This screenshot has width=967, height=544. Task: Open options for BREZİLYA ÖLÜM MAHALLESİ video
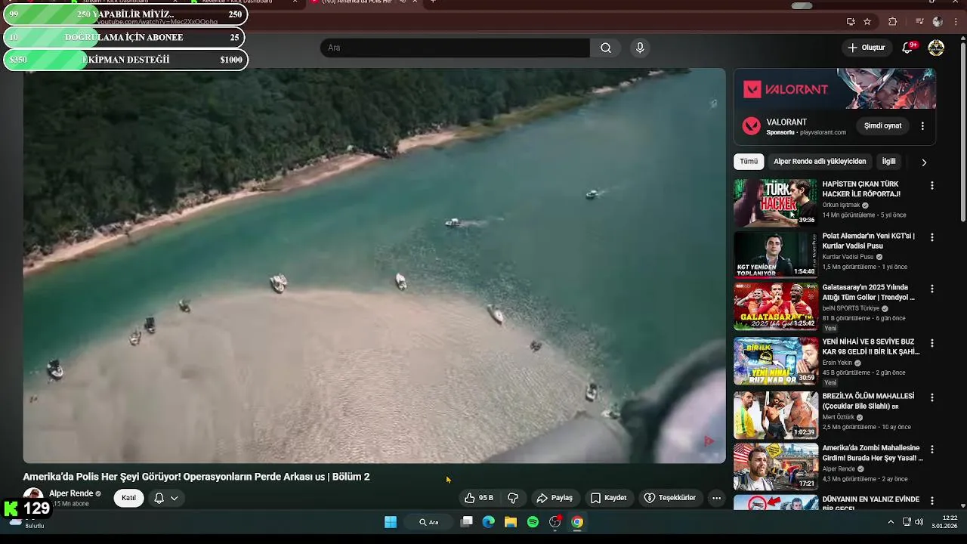[x=931, y=397]
